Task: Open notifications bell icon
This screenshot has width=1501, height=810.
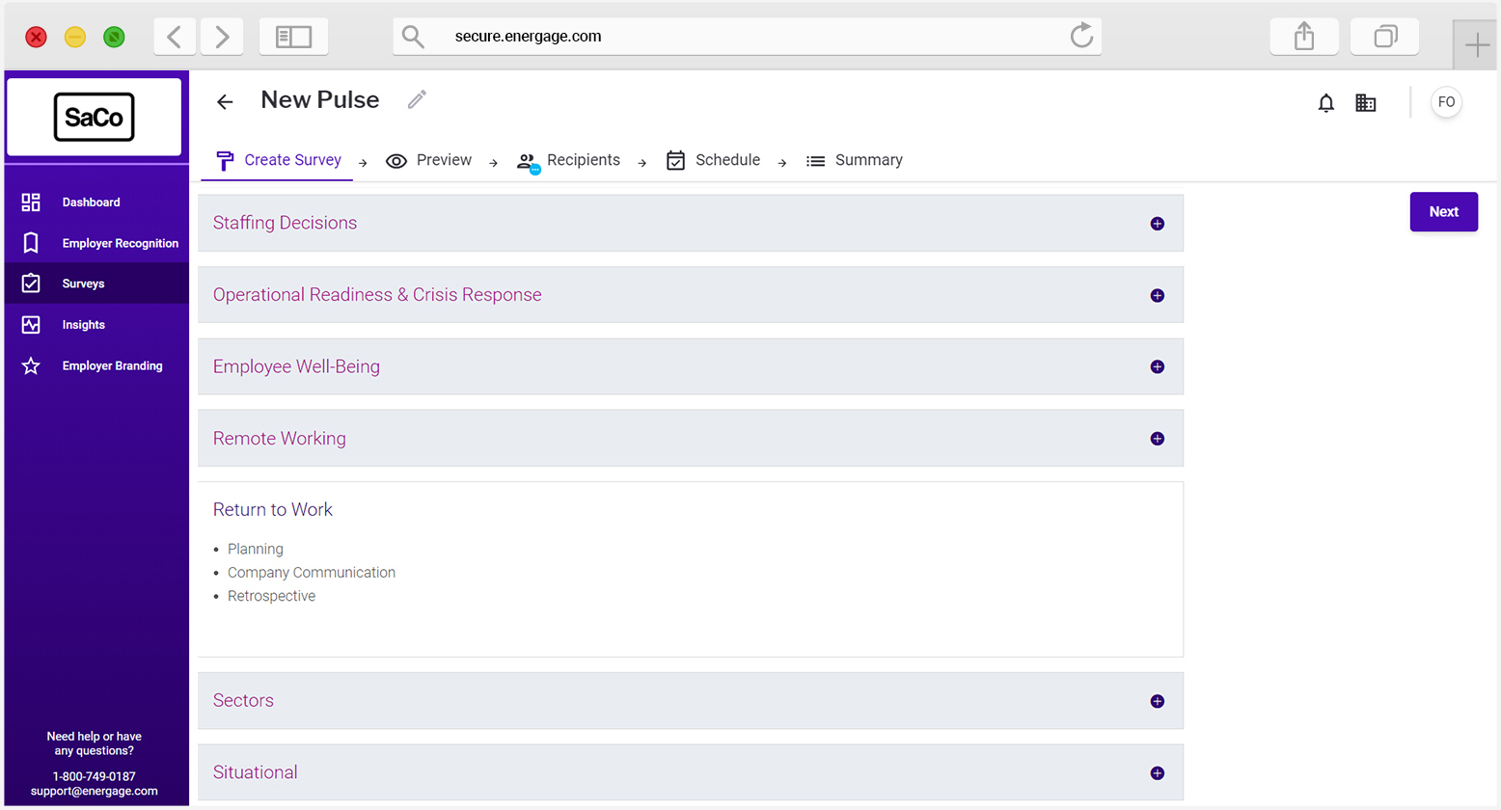Action: pyautogui.click(x=1326, y=103)
